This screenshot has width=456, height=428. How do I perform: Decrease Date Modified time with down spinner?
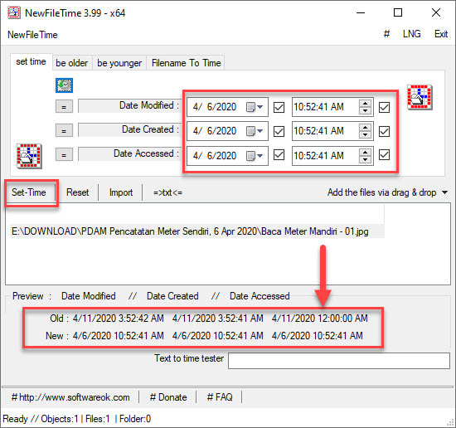pyautogui.click(x=365, y=110)
